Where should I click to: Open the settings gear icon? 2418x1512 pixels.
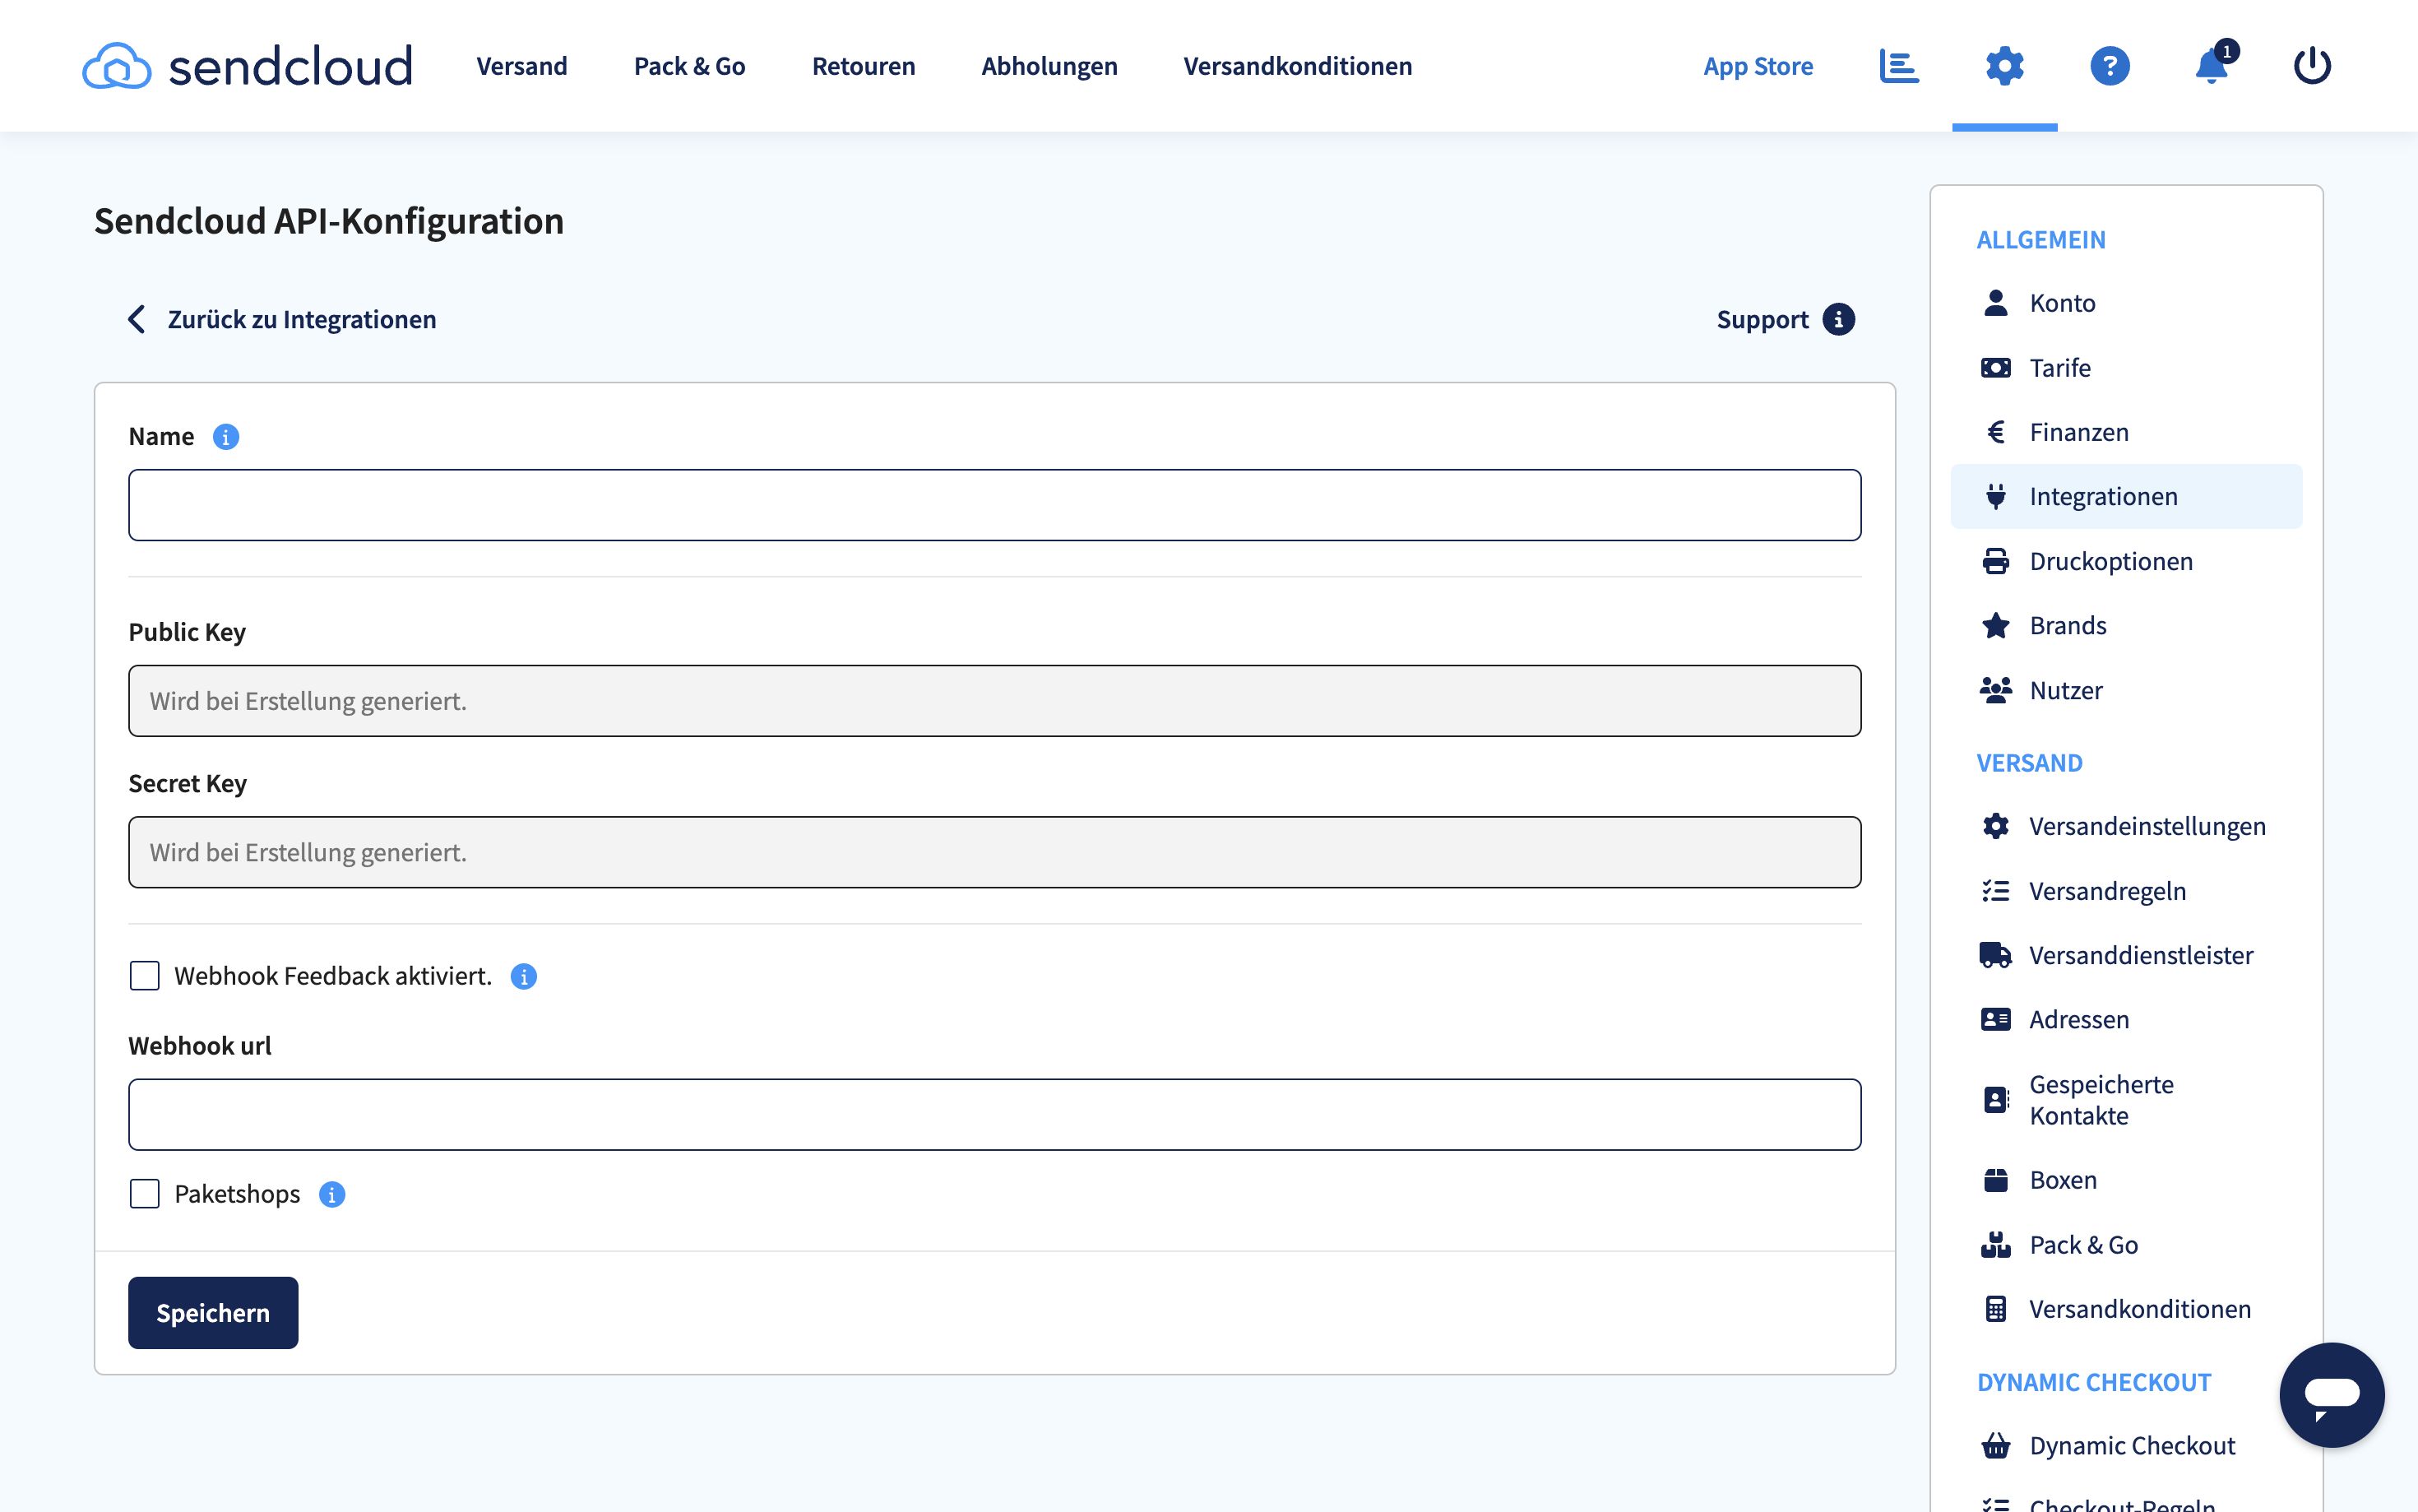2004,66
